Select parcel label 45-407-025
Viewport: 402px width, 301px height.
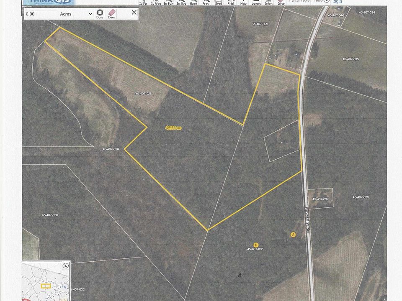tap(260, 24)
